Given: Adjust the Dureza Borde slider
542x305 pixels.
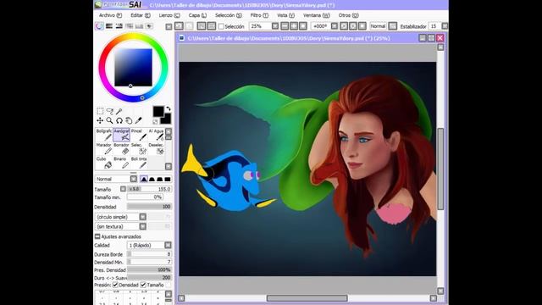Looking at the screenshot, I should pyautogui.click(x=149, y=254).
